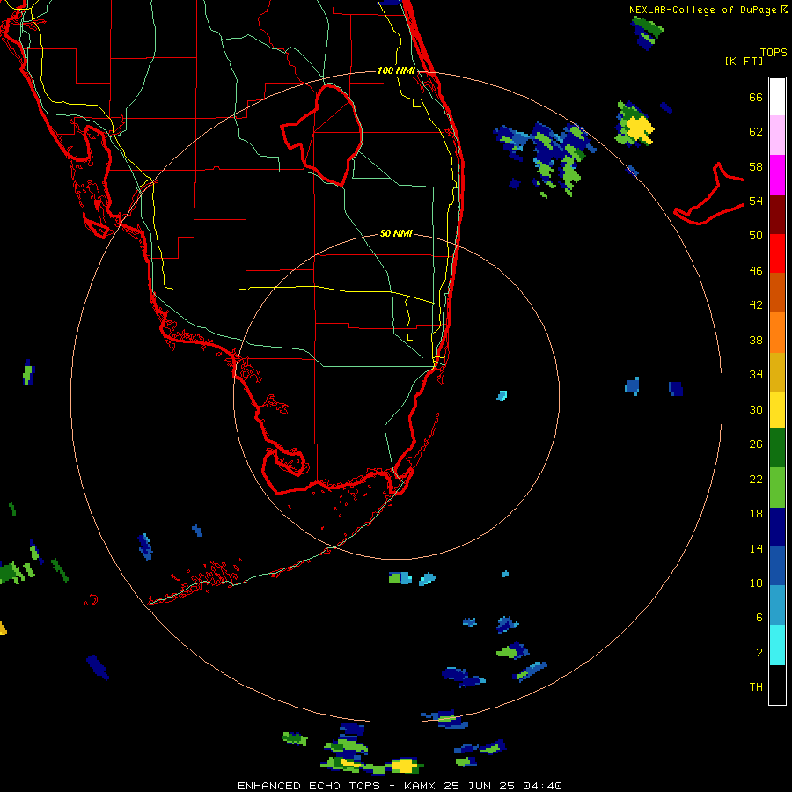The width and height of the screenshot is (792, 792).
Task: Click the '[K FT]' units label
Action: (744, 61)
